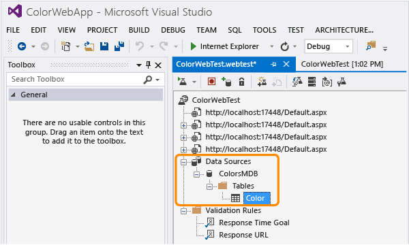Screen dimensions: 409x245
Task: Collapse the Tables folder node
Action: (x=210, y=186)
